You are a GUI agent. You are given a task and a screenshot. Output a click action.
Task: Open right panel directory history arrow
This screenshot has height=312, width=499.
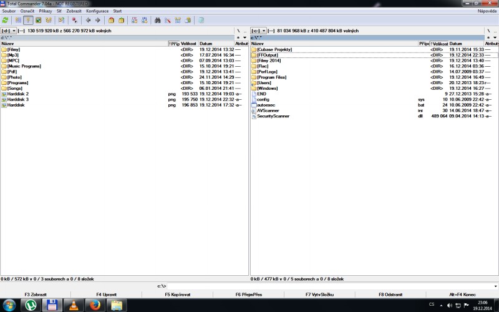495,37
